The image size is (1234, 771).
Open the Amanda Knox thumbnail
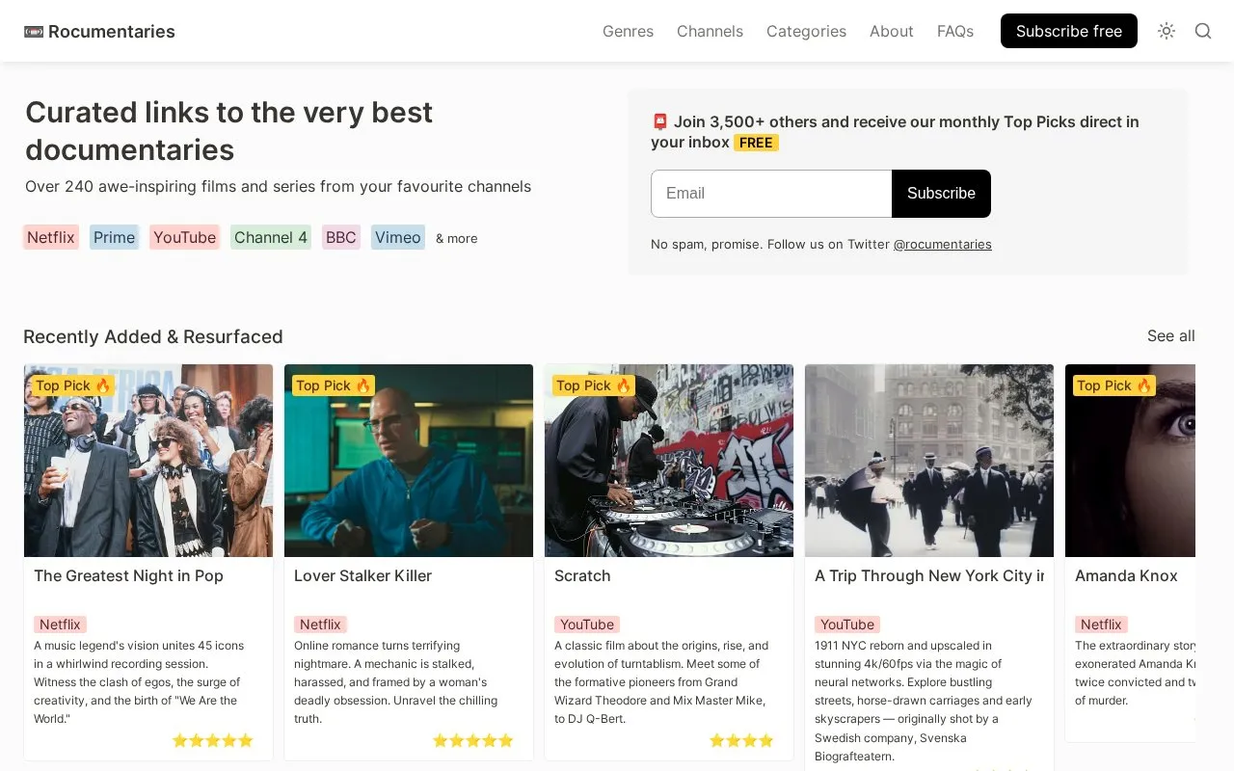click(1130, 461)
